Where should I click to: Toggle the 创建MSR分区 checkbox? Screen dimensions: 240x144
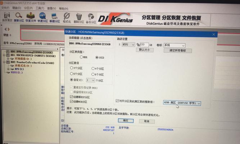pos(71,101)
